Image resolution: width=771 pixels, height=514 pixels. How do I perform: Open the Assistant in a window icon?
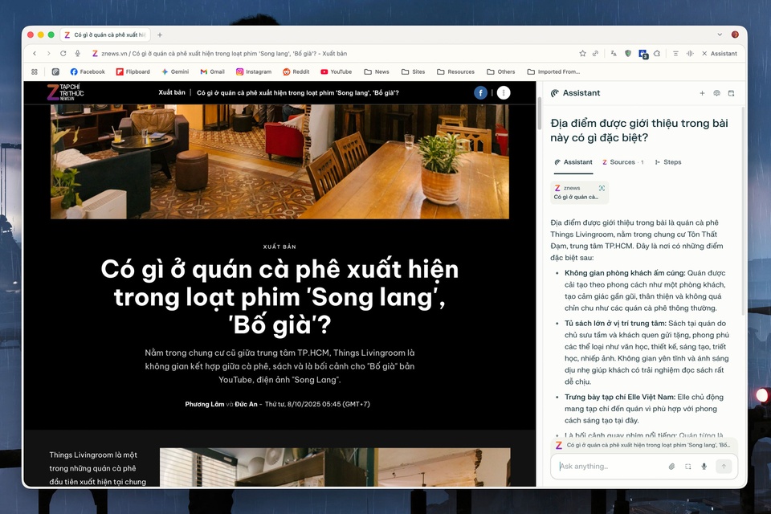click(731, 93)
